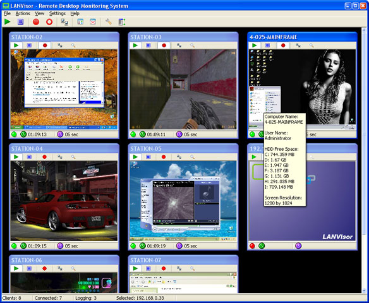Stop STATION-02 monitoring square button
Screen dimensions: 369x303
point(29,45)
